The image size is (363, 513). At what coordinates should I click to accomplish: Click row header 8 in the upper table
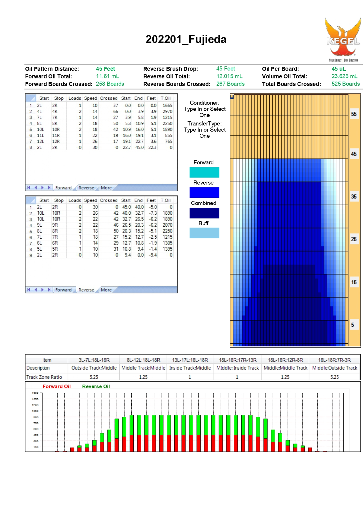30,147
